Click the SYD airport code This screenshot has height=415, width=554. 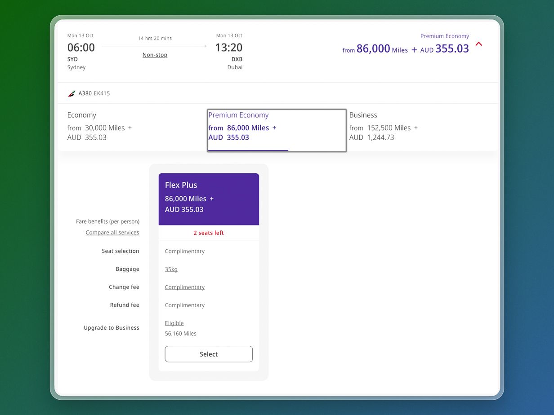click(x=72, y=59)
